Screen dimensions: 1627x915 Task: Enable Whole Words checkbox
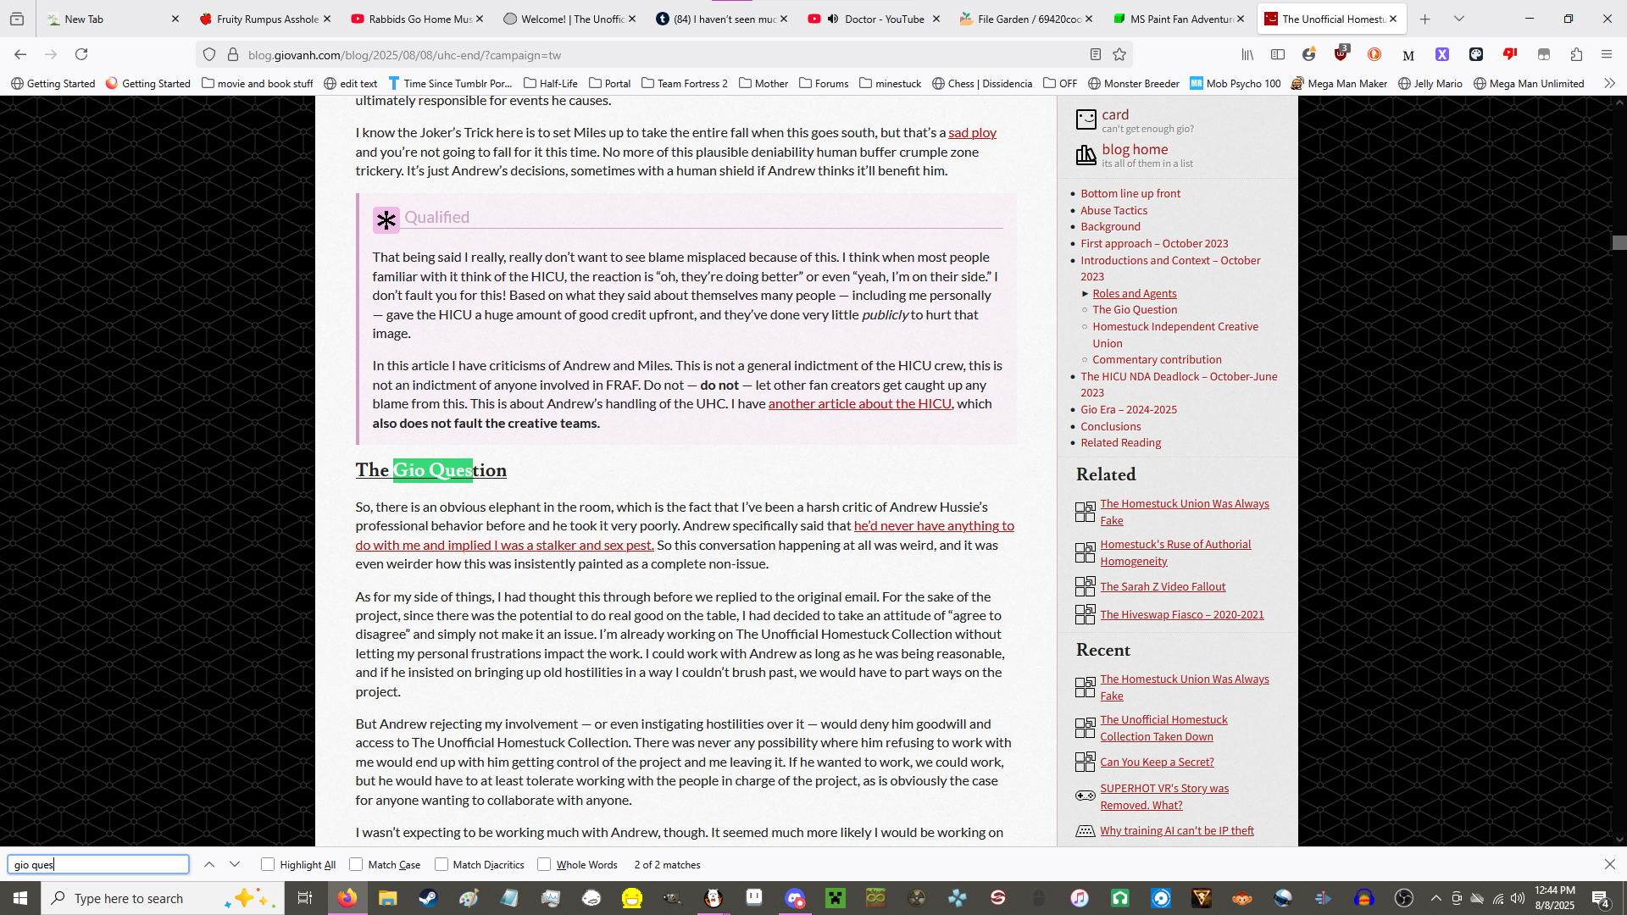544,864
